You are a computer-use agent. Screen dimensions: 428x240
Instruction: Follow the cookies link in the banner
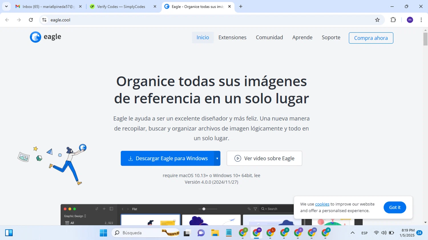tap(322, 204)
